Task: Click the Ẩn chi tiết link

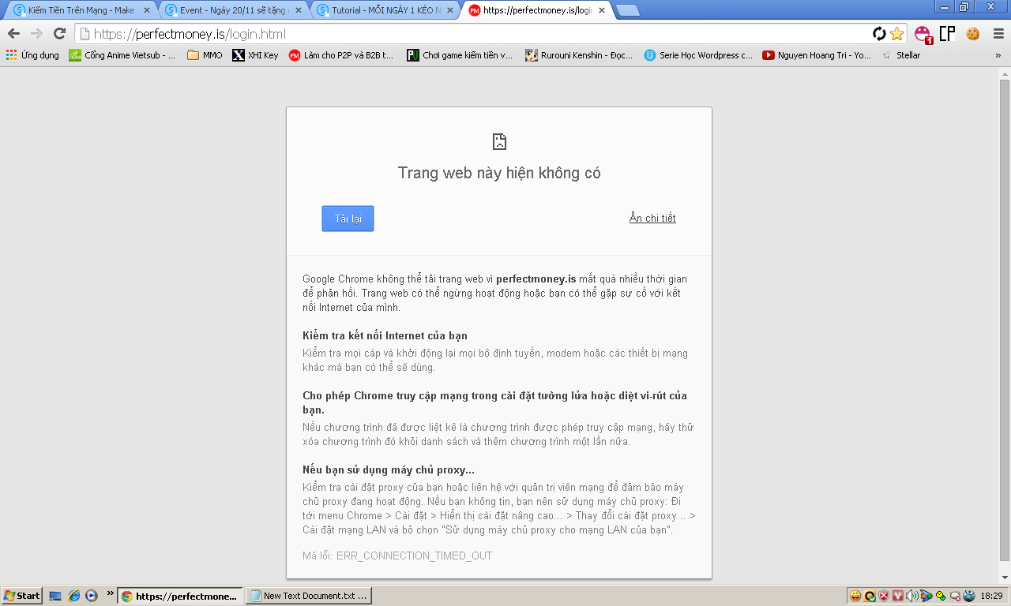Action: (652, 219)
